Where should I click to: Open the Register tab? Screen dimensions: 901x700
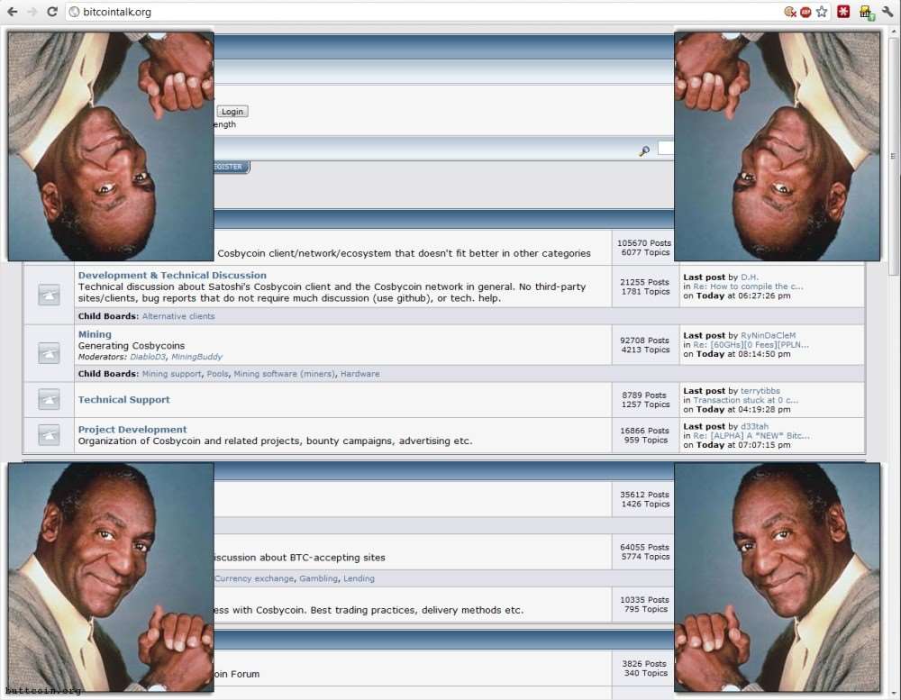[232, 167]
